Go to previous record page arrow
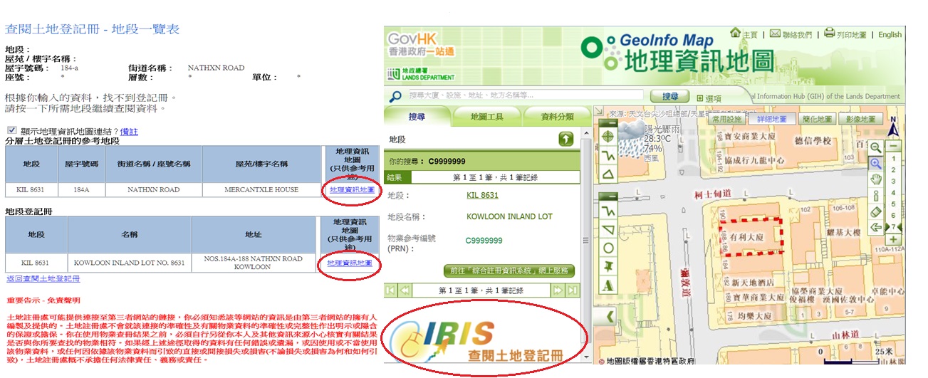This screenshot has width=928, height=378. [404, 290]
